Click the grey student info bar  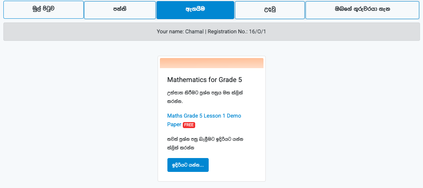click(x=212, y=31)
